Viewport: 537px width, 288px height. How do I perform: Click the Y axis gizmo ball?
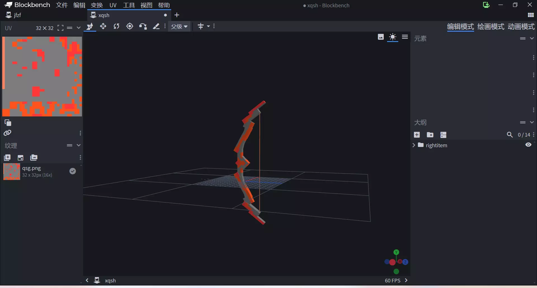(396, 252)
